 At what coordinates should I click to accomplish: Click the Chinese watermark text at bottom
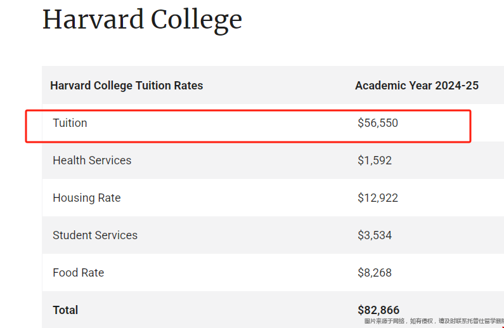point(434,321)
